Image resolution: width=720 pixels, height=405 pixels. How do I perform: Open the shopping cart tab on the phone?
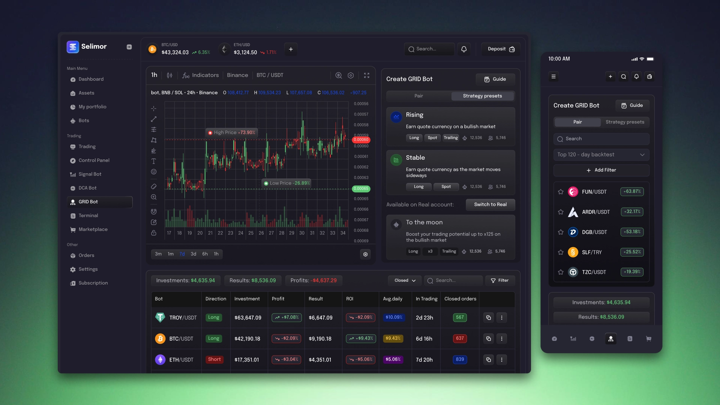(x=649, y=339)
